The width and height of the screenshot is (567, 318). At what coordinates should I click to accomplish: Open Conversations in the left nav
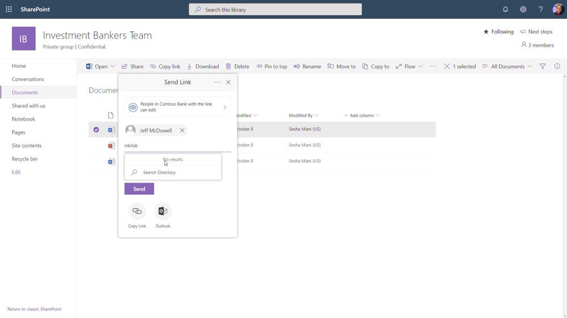tap(28, 79)
